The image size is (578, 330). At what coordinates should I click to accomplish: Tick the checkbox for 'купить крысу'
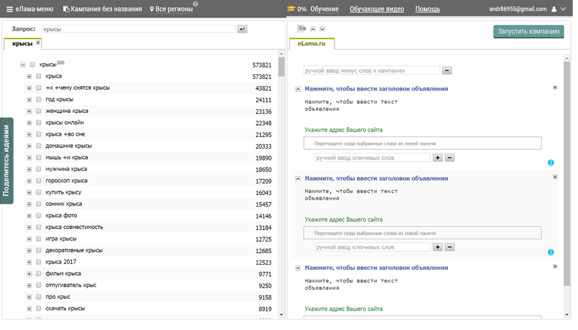(39, 192)
